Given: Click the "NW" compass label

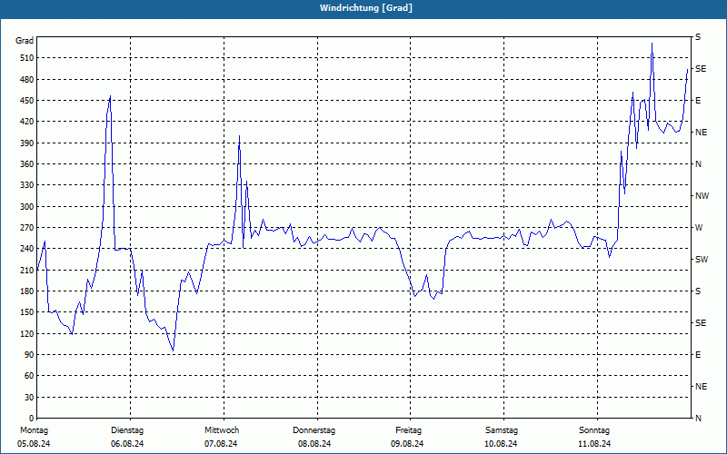Looking at the screenshot, I should pyautogui.click(x=702, y=196).
